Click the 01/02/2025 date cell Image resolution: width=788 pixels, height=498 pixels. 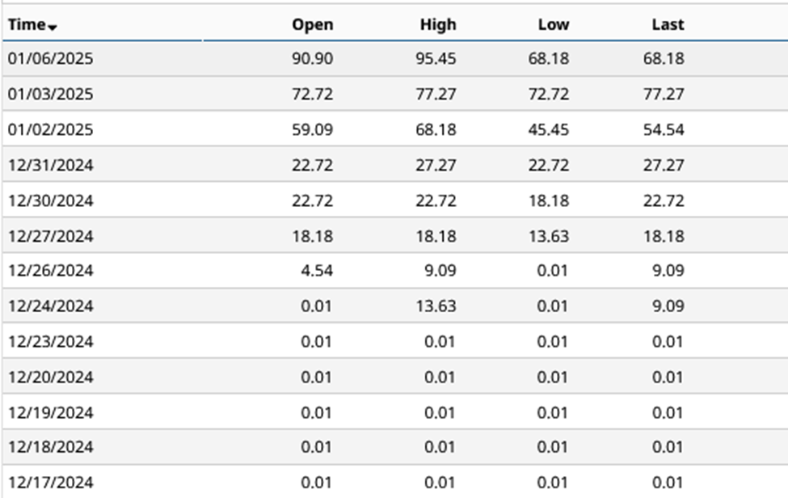[x=50, y=130]
